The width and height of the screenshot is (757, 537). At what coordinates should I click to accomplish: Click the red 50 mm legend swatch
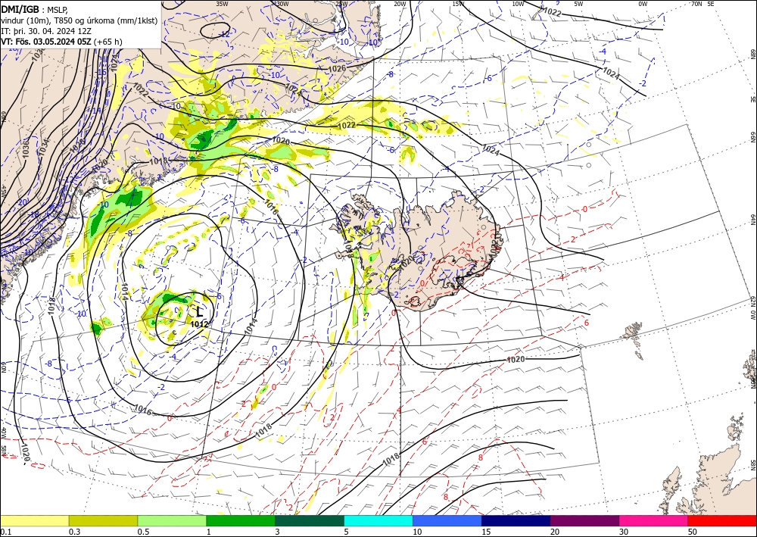pyautogui.click(x=722, y=520)
